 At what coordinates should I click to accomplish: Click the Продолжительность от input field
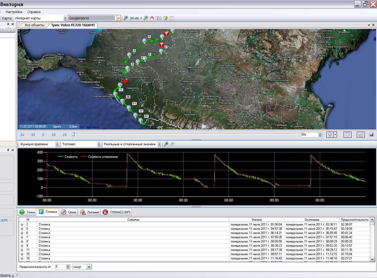coord(60,267)
